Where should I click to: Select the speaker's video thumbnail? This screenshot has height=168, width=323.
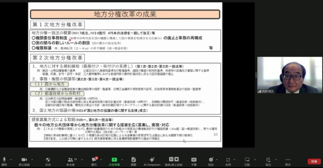click(290, 75)
